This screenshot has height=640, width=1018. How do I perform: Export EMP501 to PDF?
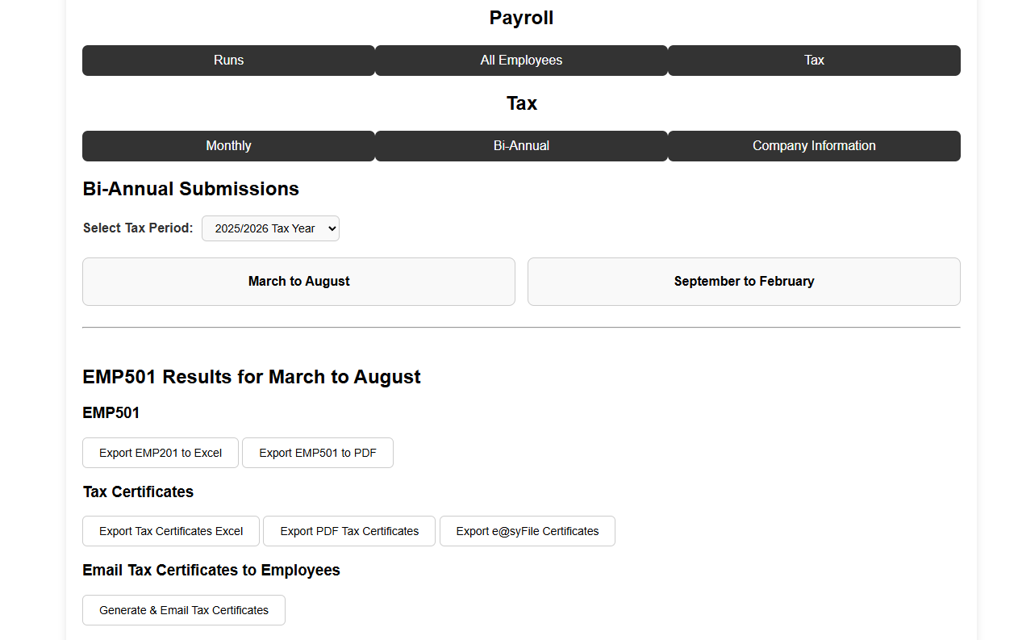pyautogui.click(x=317, y=453)
